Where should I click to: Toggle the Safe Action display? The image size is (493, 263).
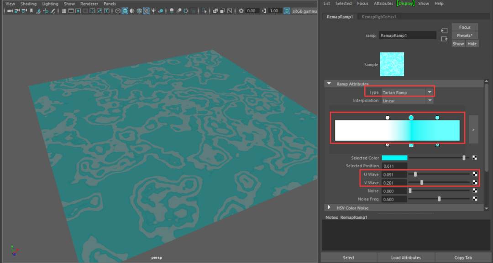[100, 11]
